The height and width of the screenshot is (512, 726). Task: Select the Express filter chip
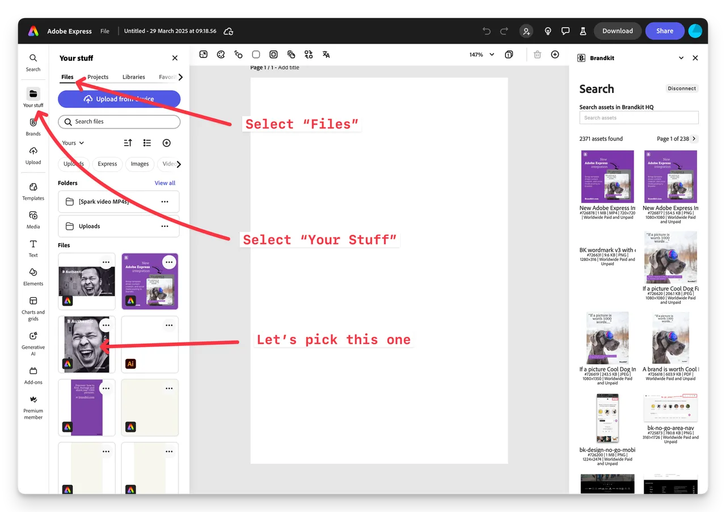(x=107, y=164)
